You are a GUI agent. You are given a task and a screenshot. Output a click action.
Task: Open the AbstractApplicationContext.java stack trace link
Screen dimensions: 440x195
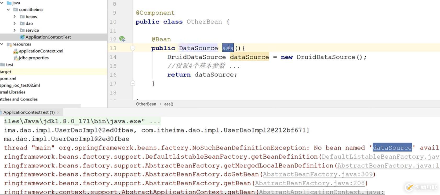tap(321, 192)
